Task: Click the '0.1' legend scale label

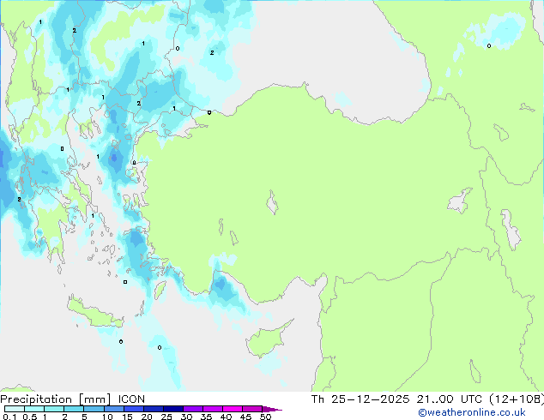Action: 9,417
